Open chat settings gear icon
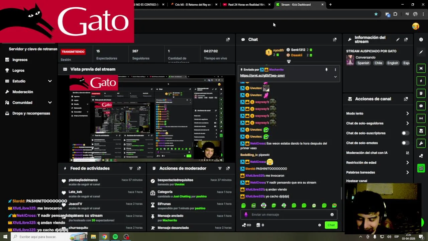Image resolution: width=428 pixels, height=241 pixels. point(319,225)
